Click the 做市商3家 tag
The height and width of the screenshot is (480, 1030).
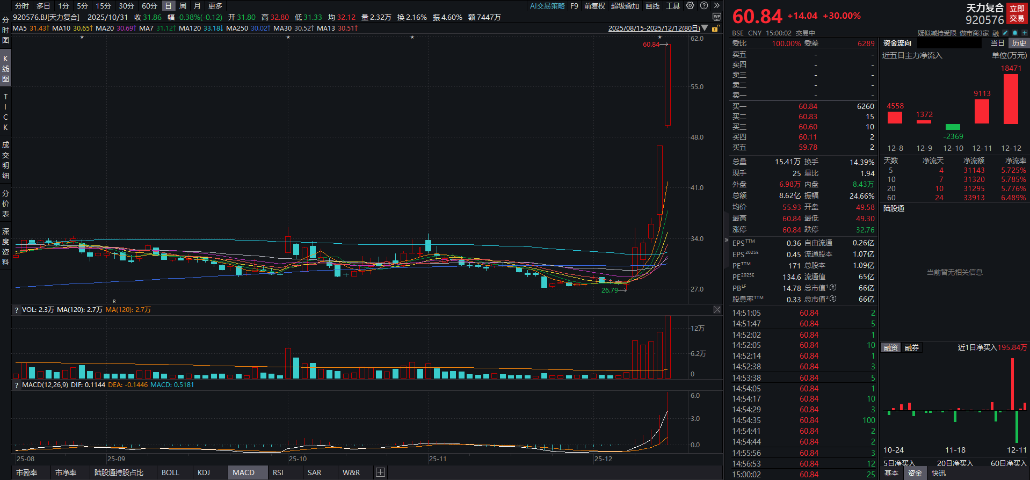pos(974,33)
